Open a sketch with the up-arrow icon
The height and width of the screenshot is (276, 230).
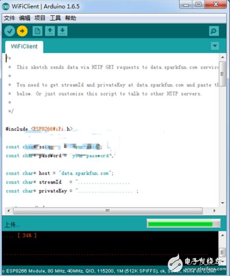coord(50,31)
